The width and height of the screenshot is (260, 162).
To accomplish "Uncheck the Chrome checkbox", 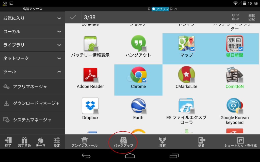I will pos(144,80).
